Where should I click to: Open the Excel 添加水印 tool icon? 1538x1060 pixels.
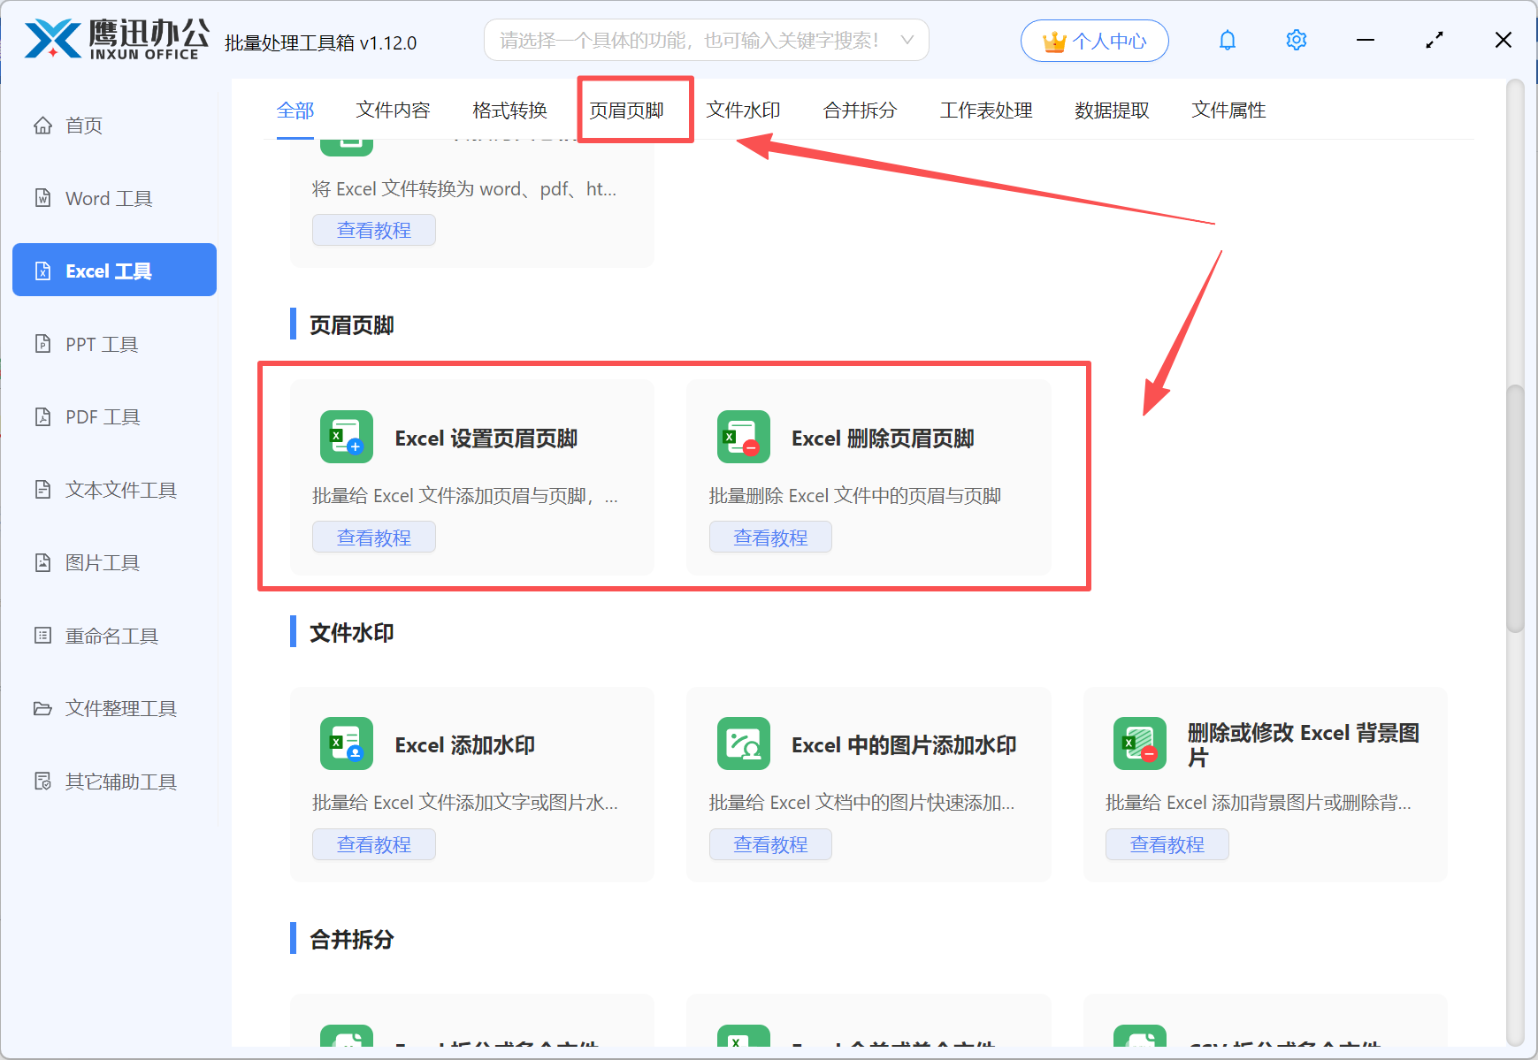tap(346, 744)
